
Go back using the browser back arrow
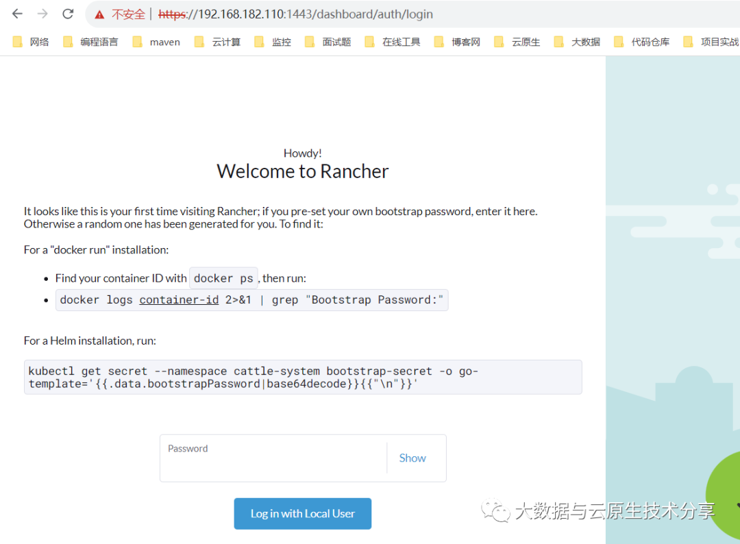(17, 14)
